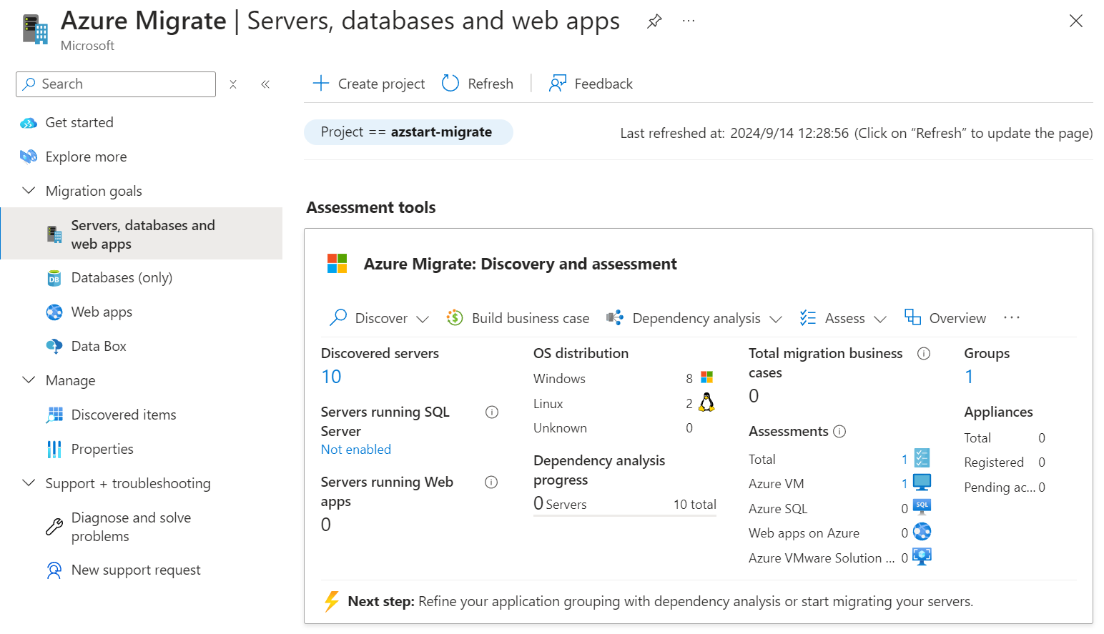Refresh the page data

click(478, 84)
